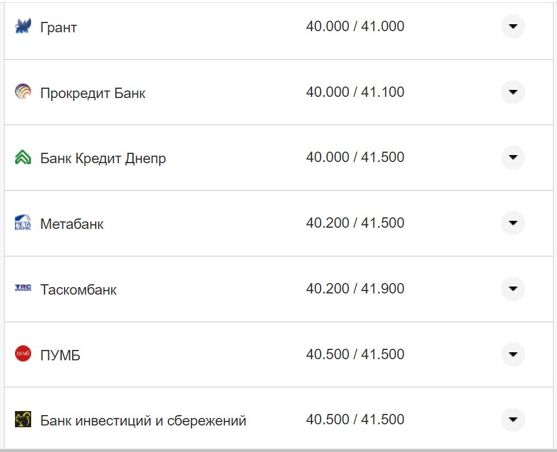This screenshot has height=452, width=557.
Task: Expand the Грант bank details
Action: point(512,27)
